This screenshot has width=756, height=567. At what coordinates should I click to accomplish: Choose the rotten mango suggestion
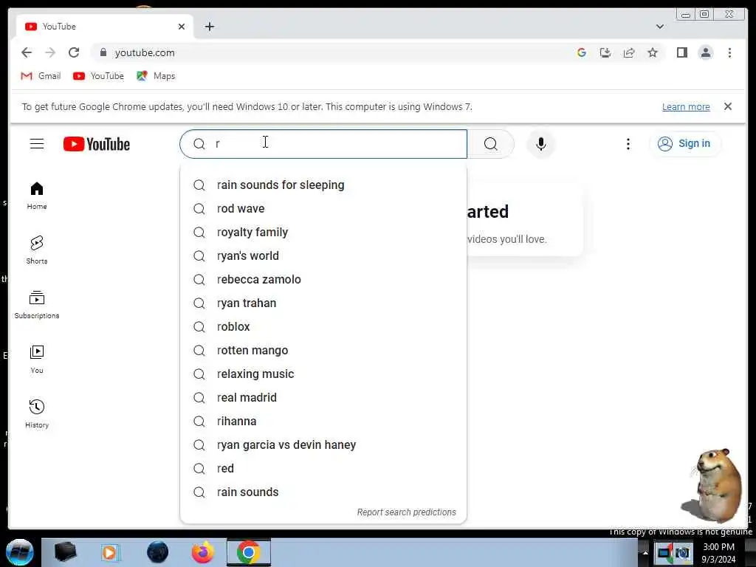click(x=323, y=351)
